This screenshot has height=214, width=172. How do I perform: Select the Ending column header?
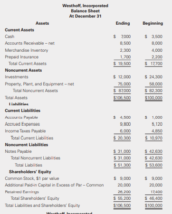coord(123,23)
